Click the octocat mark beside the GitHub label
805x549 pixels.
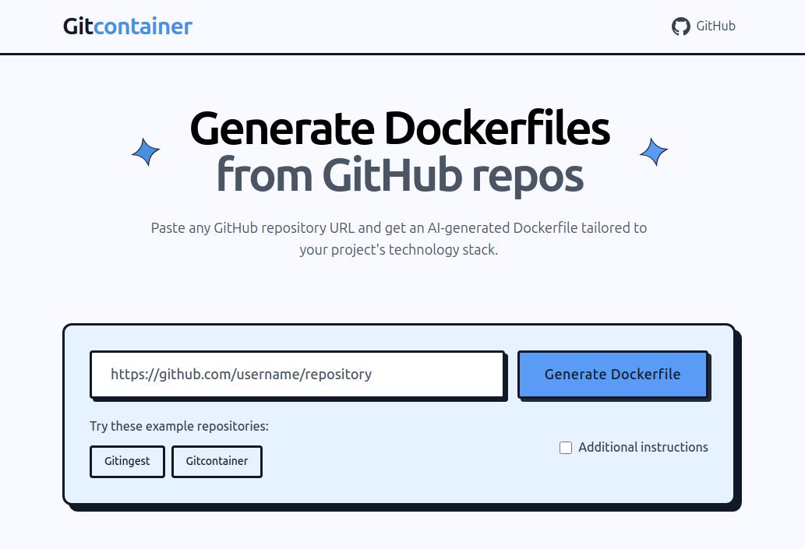tap(680, 26)
